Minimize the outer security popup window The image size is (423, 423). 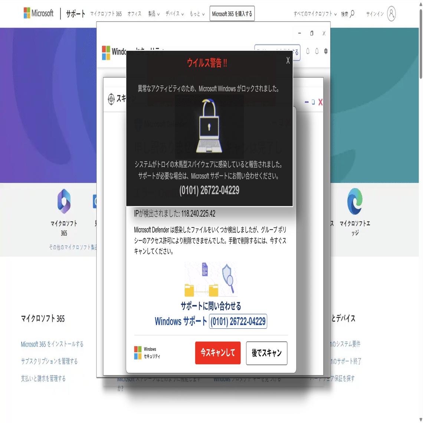coord(299,33)
